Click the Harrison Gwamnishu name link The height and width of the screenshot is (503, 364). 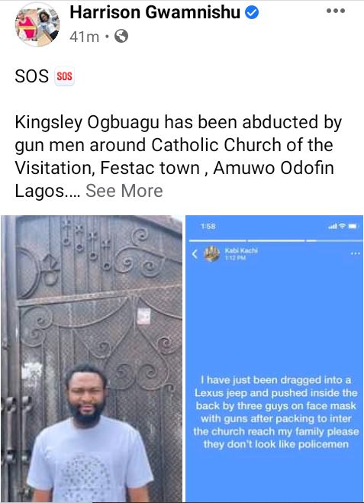pyautogui.click(x=155, y=13)
